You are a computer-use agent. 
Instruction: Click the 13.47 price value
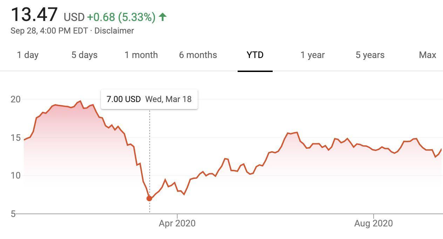click(x=34, y=15)
